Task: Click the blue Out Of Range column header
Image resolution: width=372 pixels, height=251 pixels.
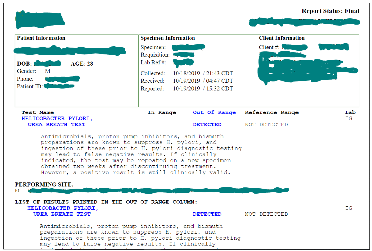Action: click(x=214, y=112)
